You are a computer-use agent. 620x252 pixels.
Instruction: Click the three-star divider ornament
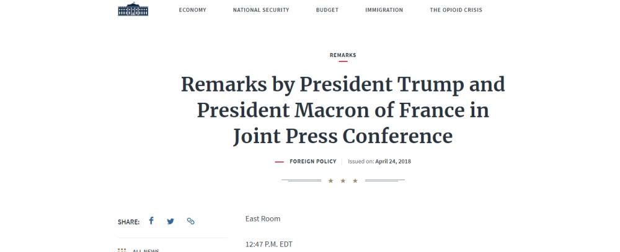[x=343, y=181]
